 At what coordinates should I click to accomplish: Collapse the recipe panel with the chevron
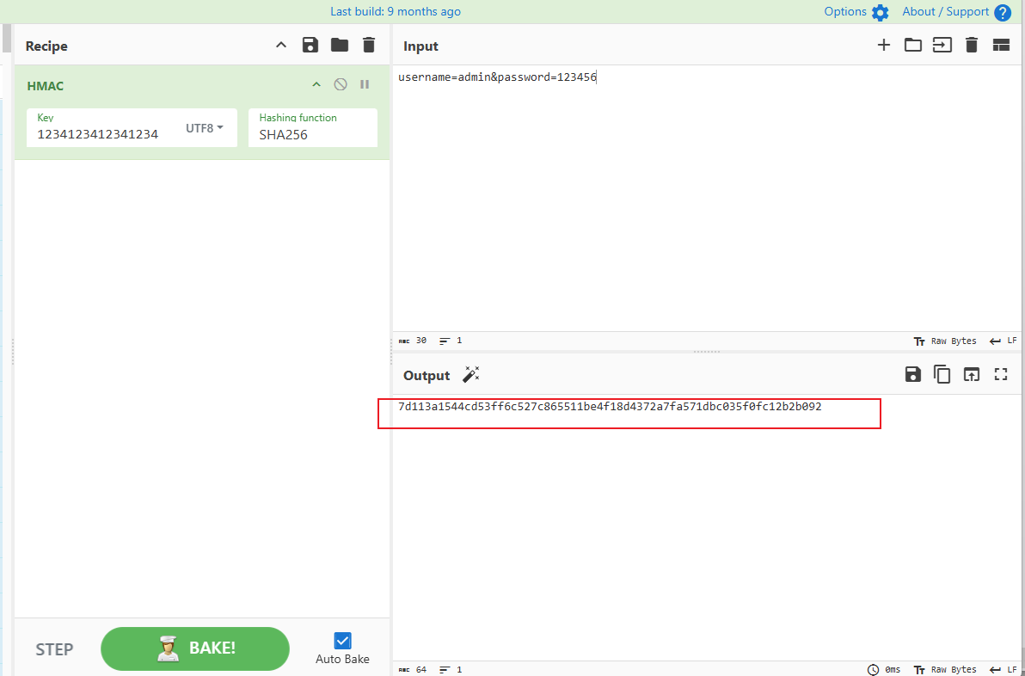281,45
